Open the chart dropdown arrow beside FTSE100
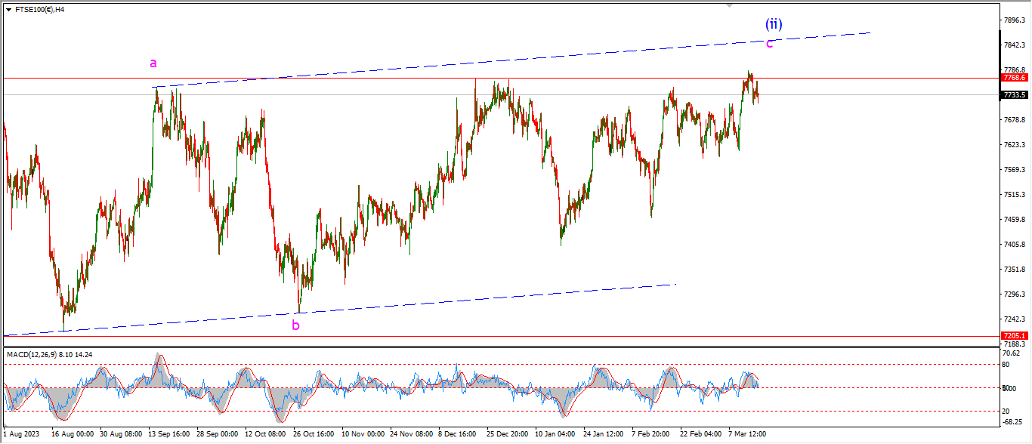The width and height of the screenshot is (1032, 444). click(x=8, y=10)
